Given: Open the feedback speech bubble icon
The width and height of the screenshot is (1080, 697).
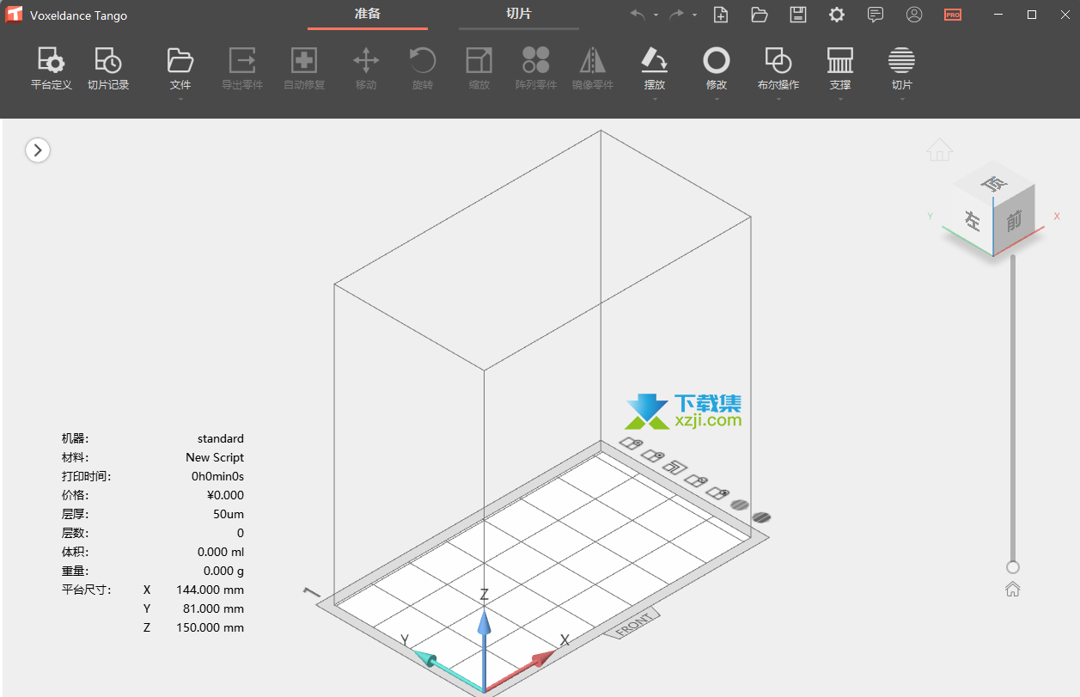Looking at the screenshot, I should (x=876, y=15).
